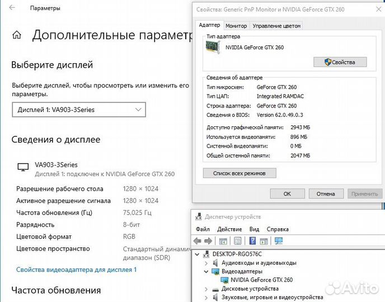
Task: Collapse the DESKTOP-RGO576C root node
Action: click(x=197, y=254)
